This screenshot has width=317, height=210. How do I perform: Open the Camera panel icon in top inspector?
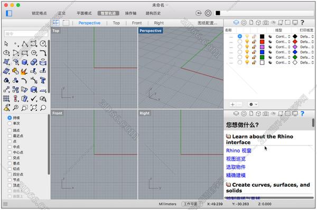click(x=266, y=22)
